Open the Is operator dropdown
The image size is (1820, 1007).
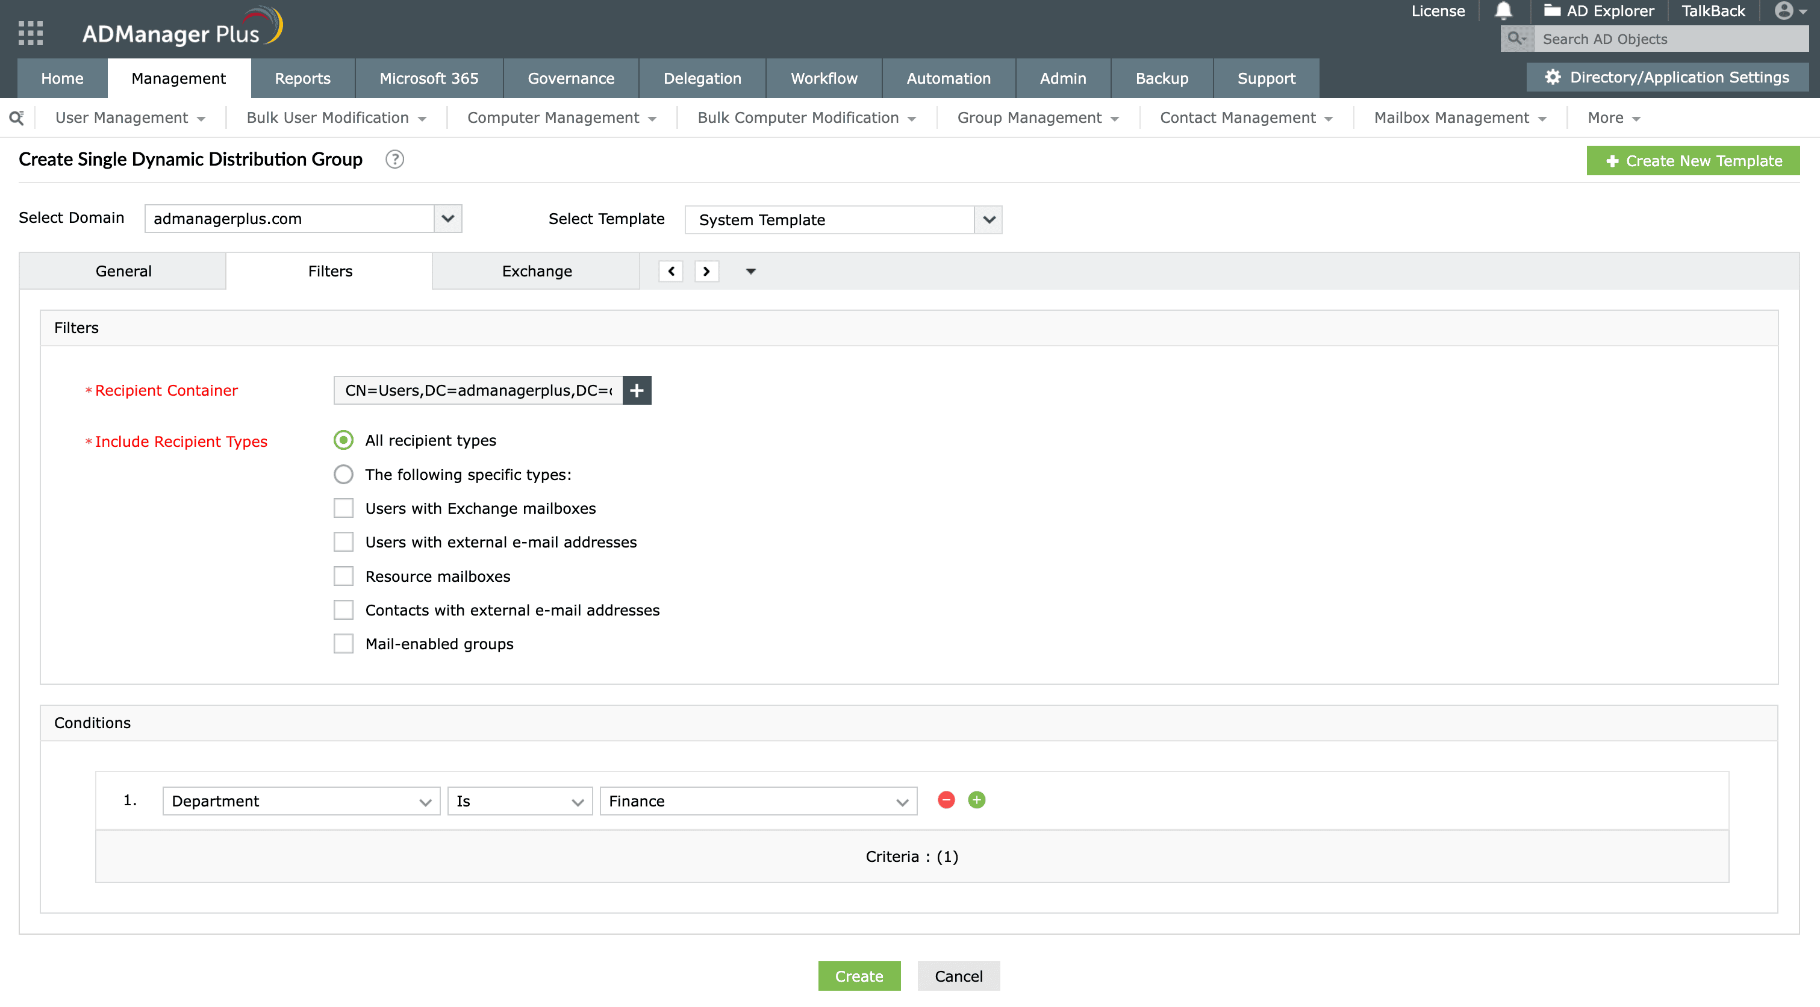(520, 800)
